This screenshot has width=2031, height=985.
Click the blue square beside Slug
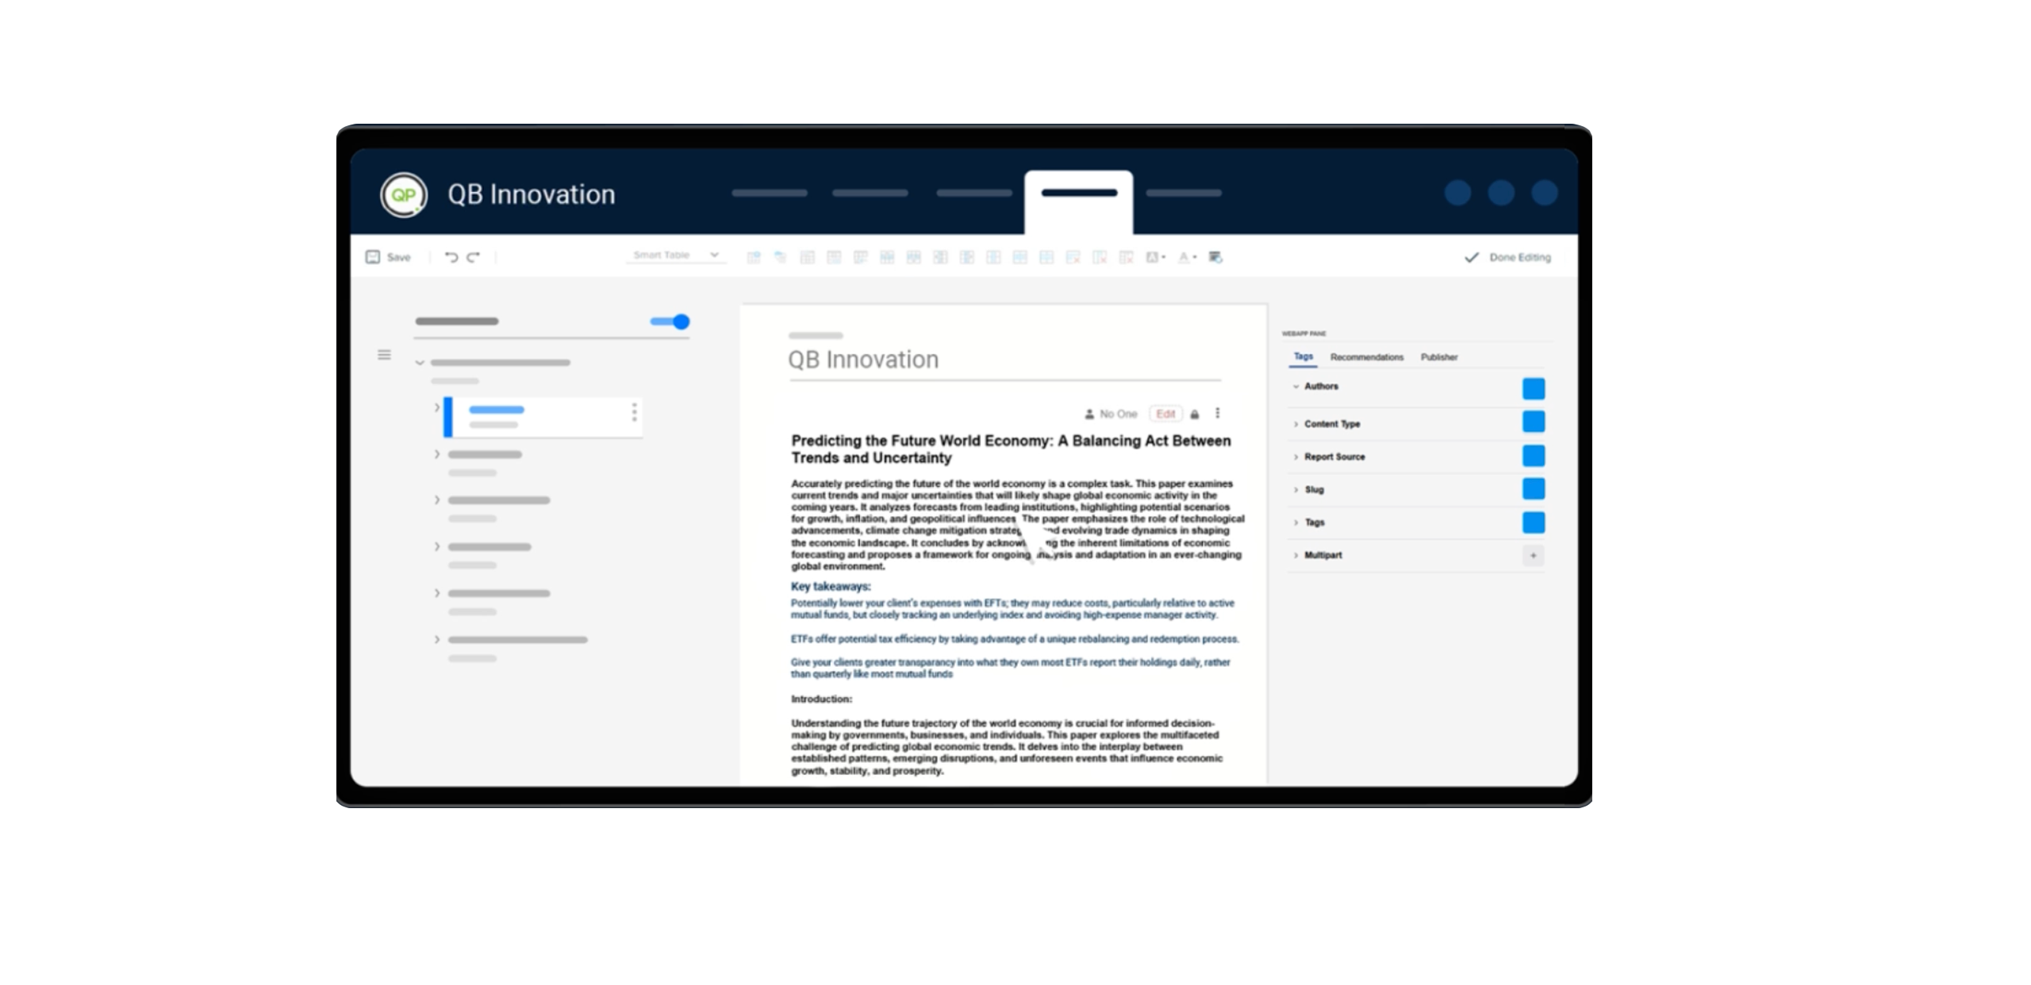1533,489
